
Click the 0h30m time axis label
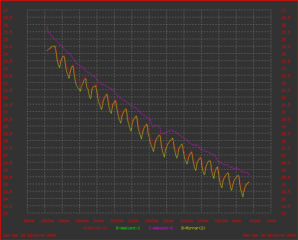coord(255,221)
